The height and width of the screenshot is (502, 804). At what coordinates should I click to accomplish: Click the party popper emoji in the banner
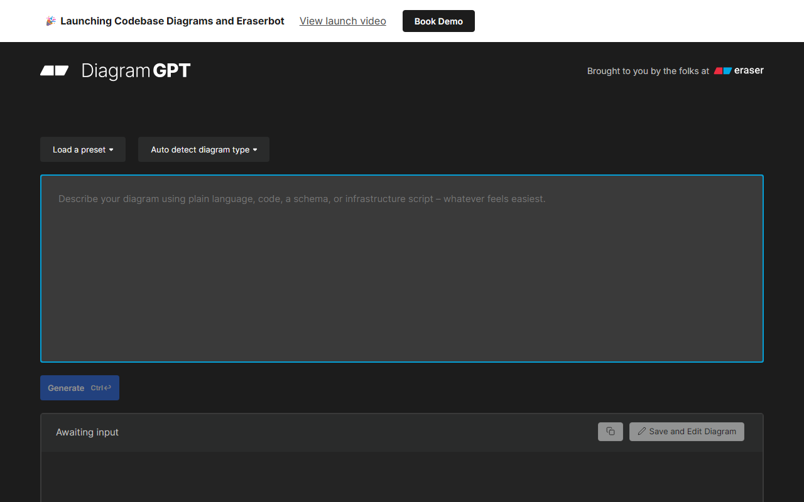51,21
